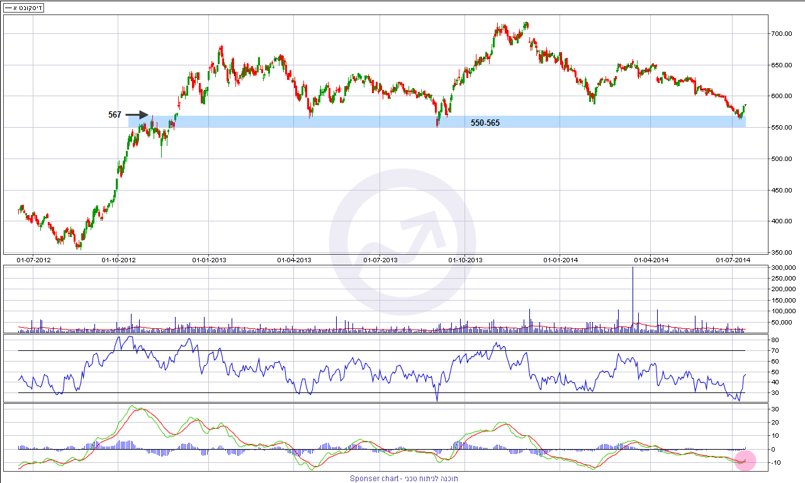Click the 80 label on RSI axis

click(x=775, y=340)
